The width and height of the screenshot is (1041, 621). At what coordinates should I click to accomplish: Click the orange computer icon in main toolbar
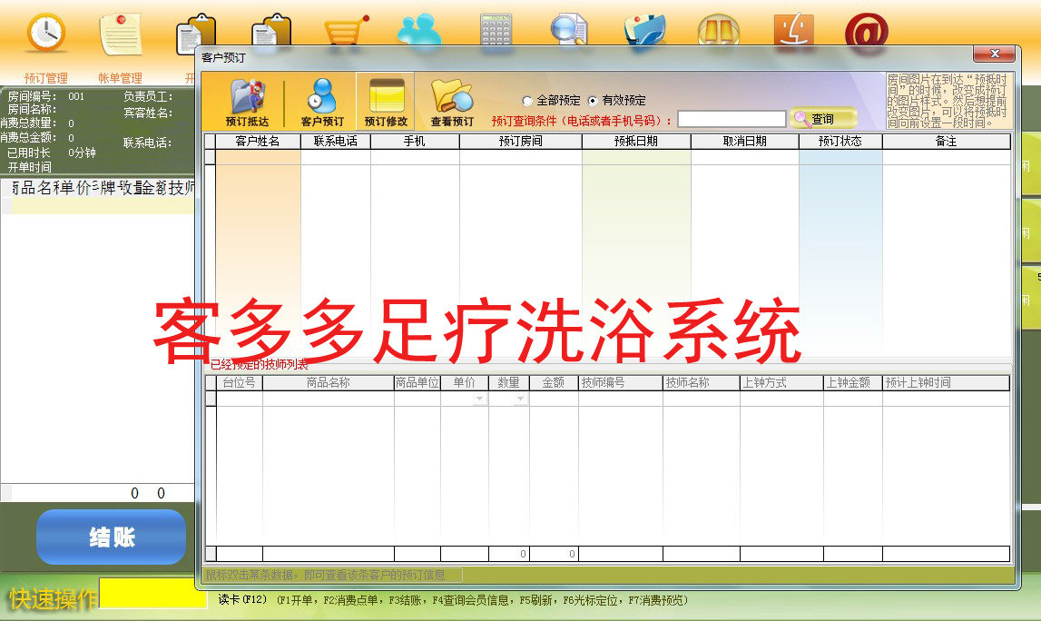point(793,29)
